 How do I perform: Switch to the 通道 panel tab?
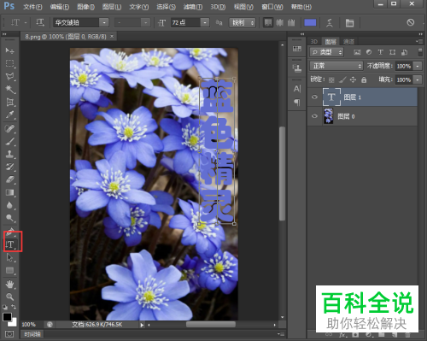(x=348, y=42)
